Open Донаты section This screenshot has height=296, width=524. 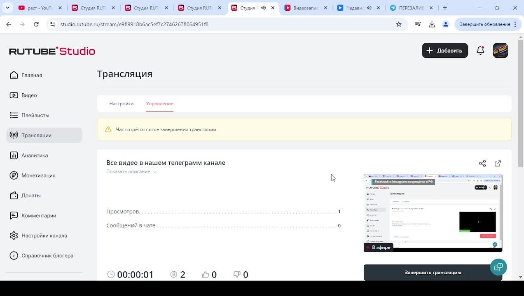coord(44,196)
